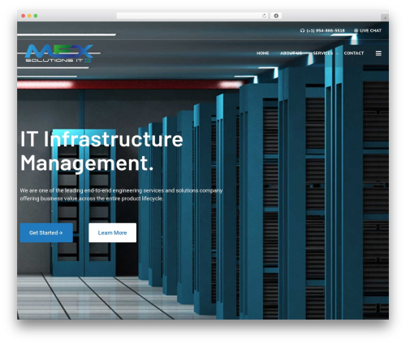Call the (+1) 954-866-5518 phone link
Image resolution: width=406 pixels, height=344 pixels.
coord(326,31)
